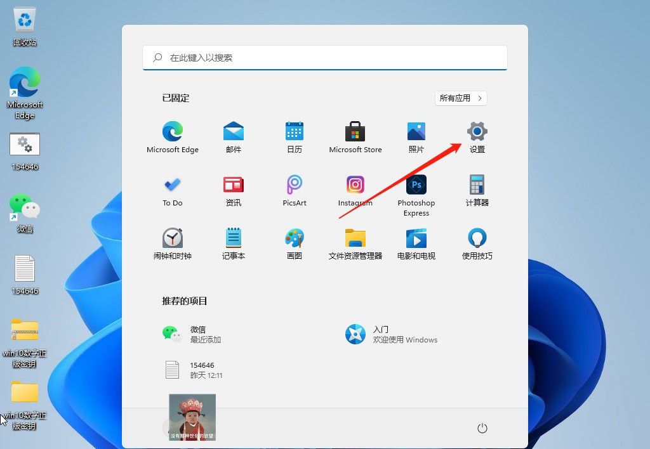Click the 推荐的项目 recommended heading
This screenshot has width=650, height=449.
pos(185,301)
